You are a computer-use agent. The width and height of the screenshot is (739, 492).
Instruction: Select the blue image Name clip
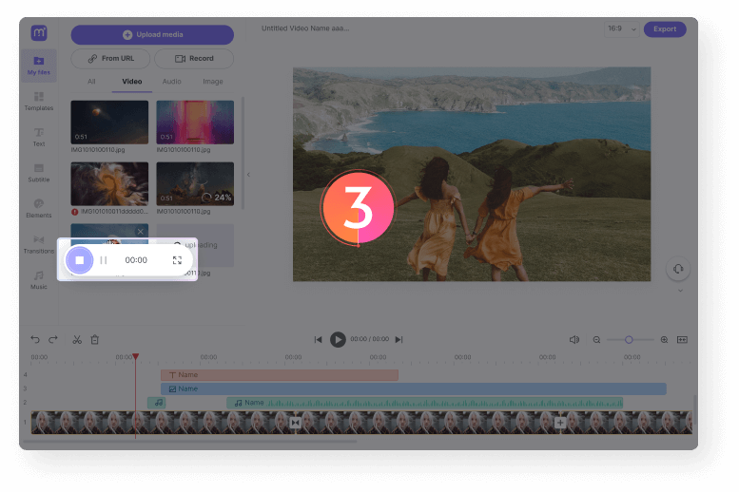point(414,388)
